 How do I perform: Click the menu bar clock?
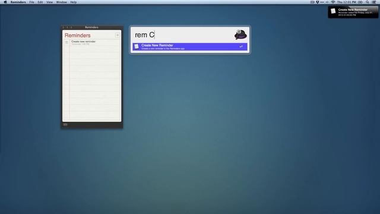[347, 2]
